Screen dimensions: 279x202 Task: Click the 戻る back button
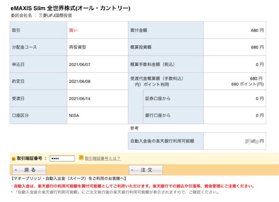point(29,170)
